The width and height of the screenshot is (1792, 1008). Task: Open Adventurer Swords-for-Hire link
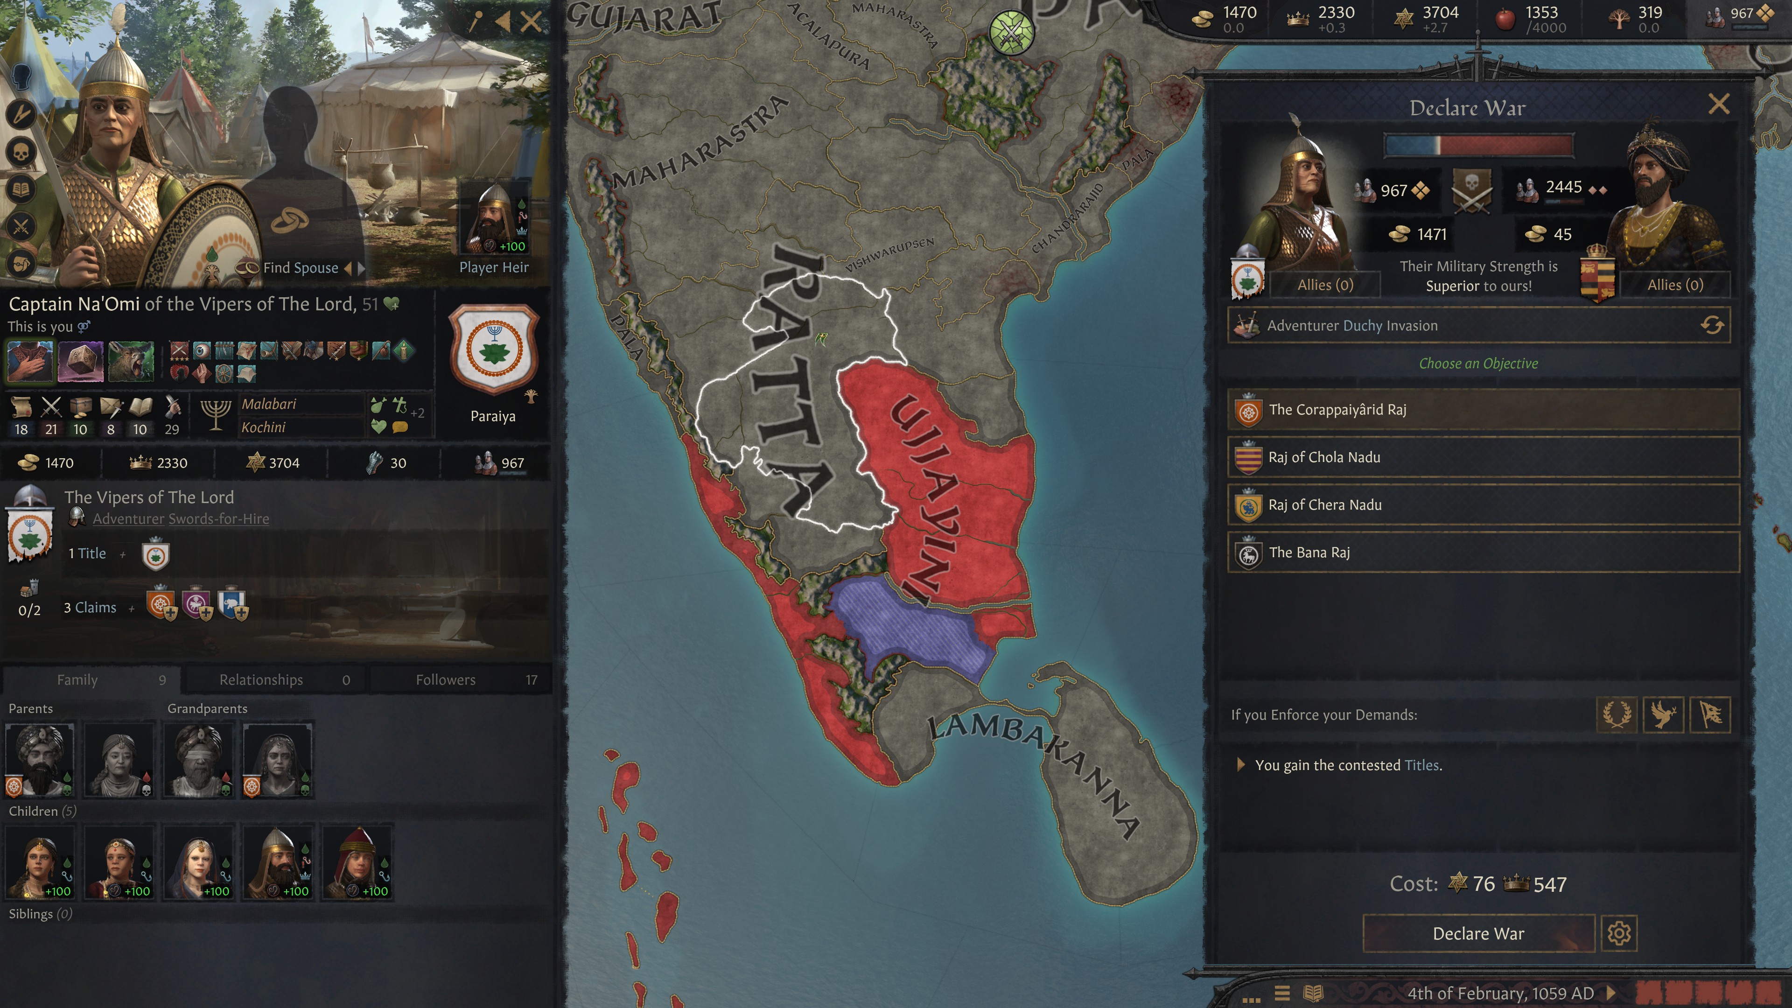pyautogui.click(x=181, y=518)
